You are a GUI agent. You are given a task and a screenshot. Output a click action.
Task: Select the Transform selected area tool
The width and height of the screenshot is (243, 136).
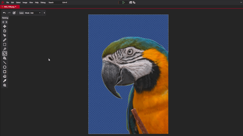tap(5, 31)
